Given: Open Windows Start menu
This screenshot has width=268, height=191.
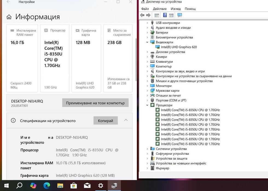Looking at the screenshot, I should (x=6, y=186).
